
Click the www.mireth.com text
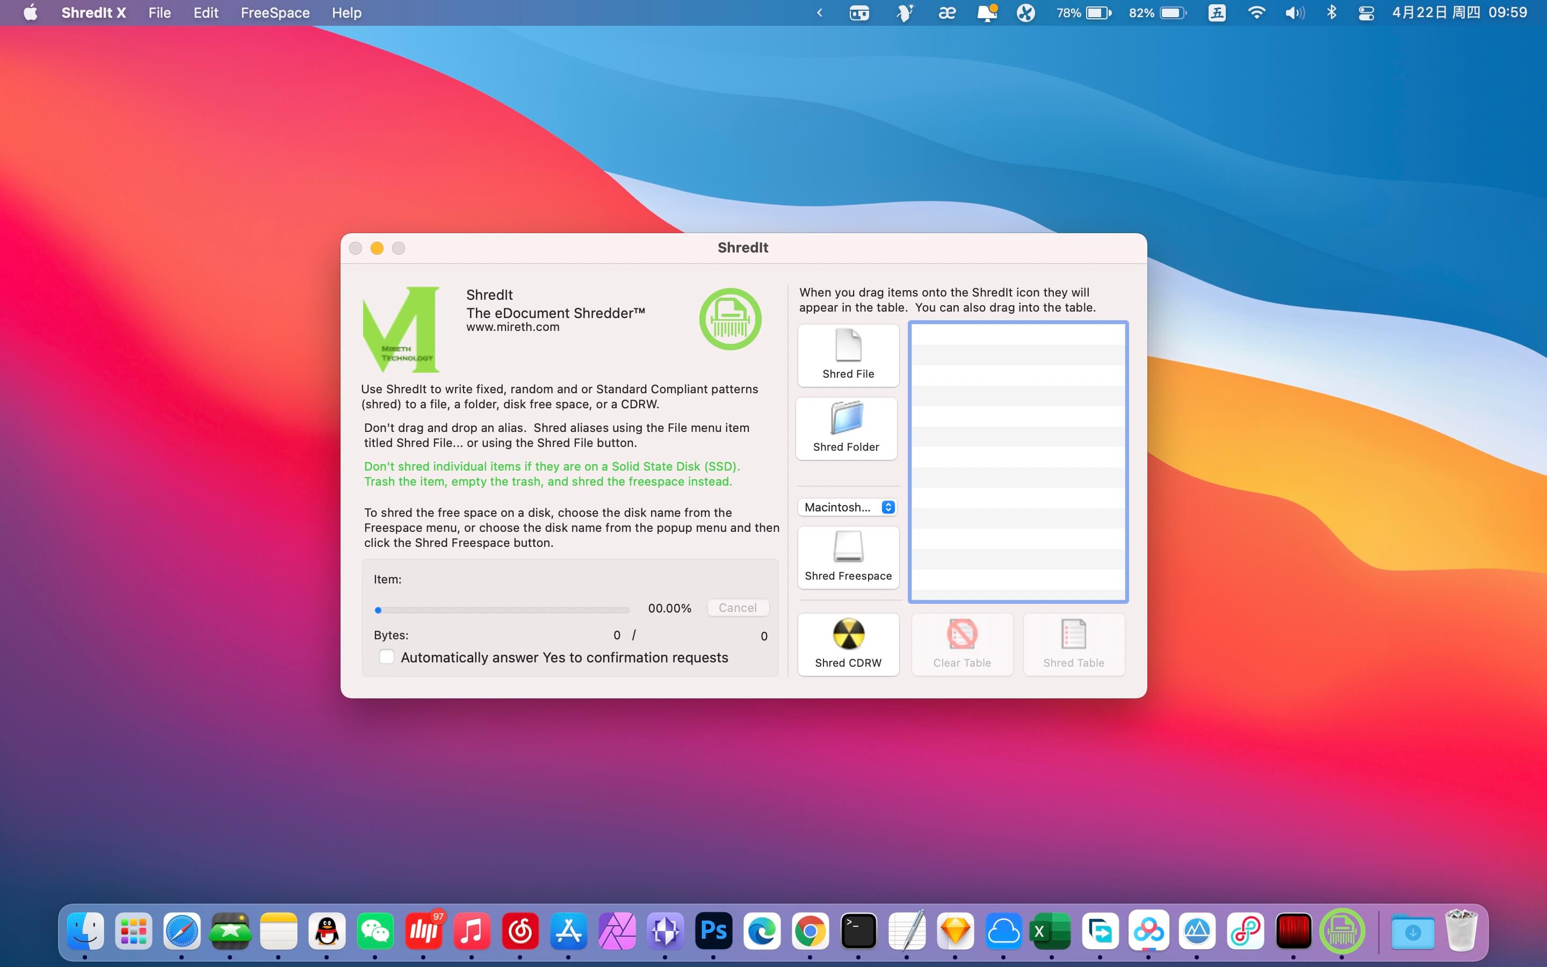512,327
